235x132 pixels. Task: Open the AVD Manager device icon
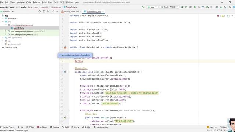pos(221,7)
